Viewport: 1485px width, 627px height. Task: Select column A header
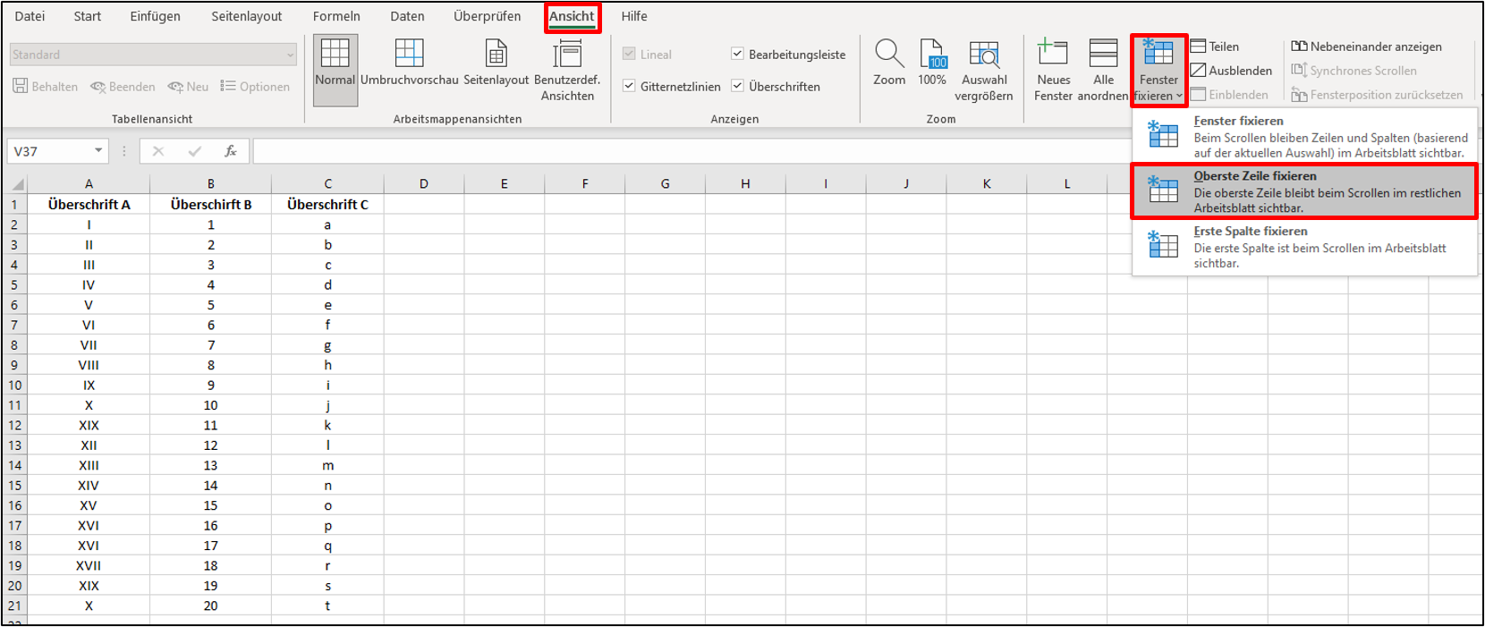[89, 184]
